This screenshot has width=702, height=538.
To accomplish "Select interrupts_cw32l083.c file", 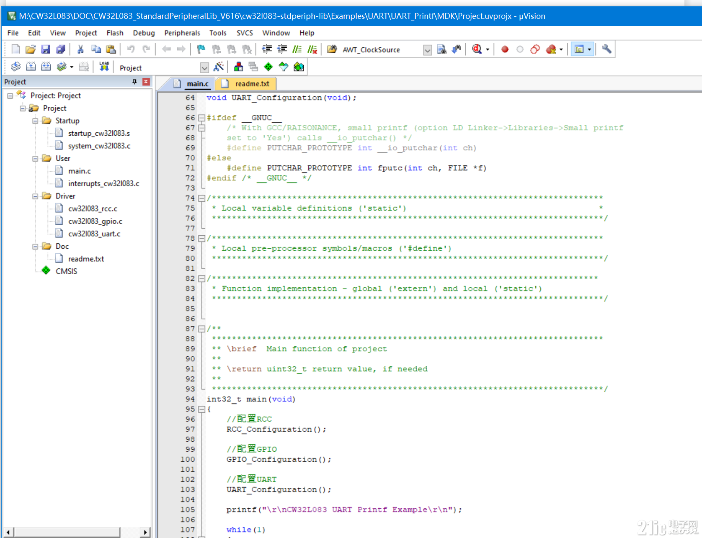I will coord(103,183).
